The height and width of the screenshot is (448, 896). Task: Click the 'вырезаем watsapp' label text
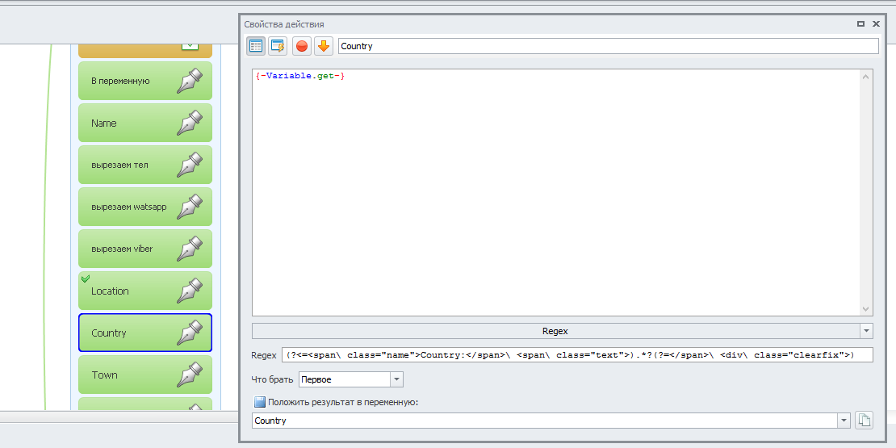click(129, 207)
